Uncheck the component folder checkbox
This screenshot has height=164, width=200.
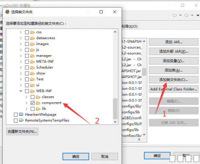[32, 103]
